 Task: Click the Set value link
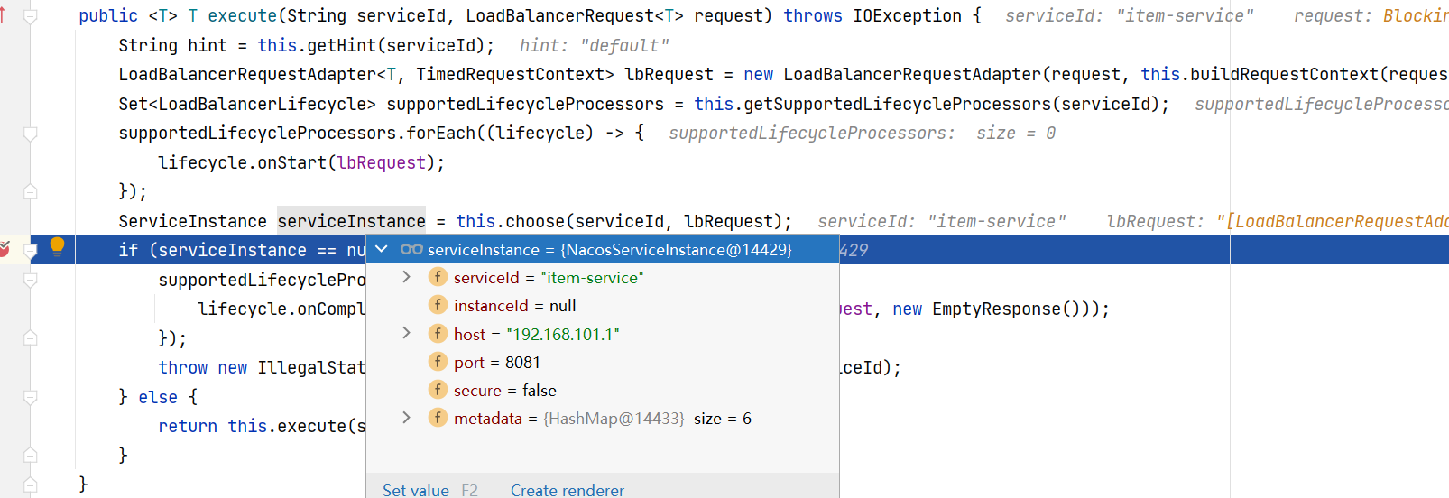click(415, 490)
